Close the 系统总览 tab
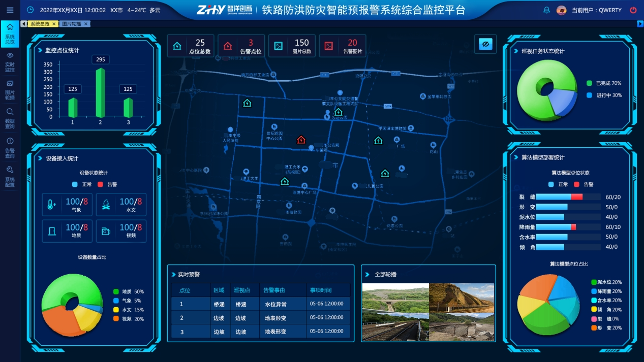Screen dimensions: 644x362 [54, 24]
